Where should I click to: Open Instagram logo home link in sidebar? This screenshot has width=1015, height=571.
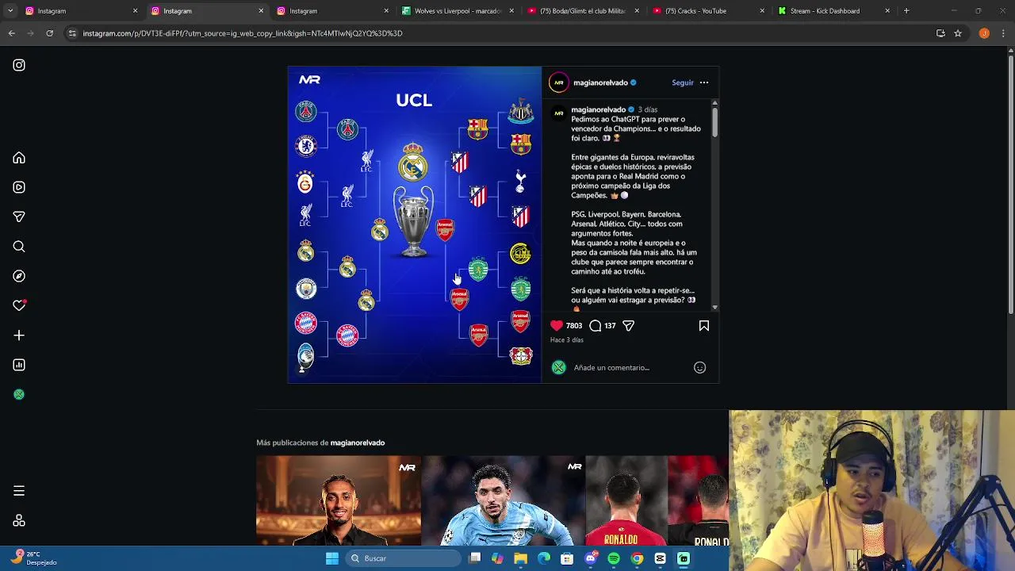point(19,65)
